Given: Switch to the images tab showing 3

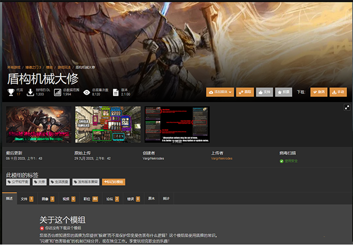Looking at the screenshot, I should (x=48, y=199).
